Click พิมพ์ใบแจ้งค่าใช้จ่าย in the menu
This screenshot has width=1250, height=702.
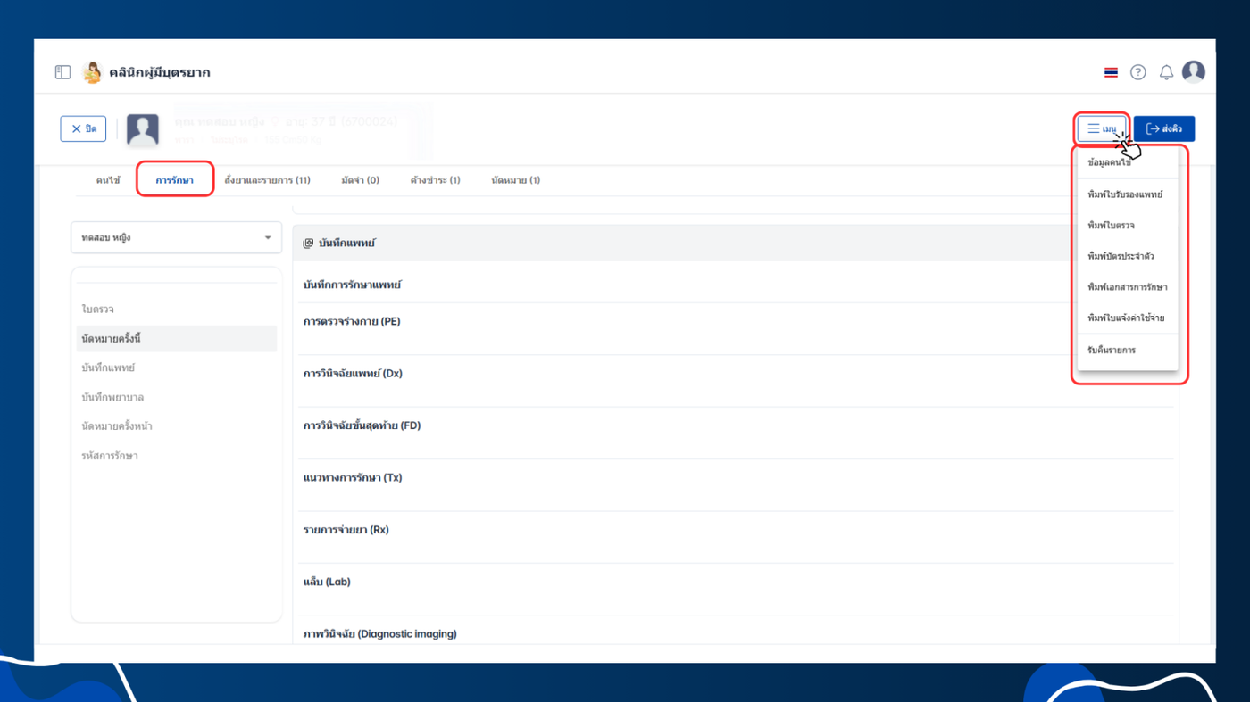coord(1128,318)
